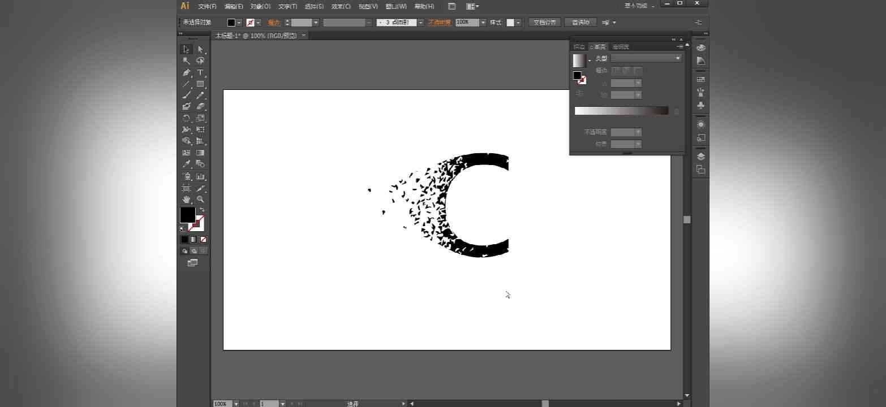Swap fill and stroke colors arrow
The height and width of the screenshot is (407, 886).
[x=202, y=210]
